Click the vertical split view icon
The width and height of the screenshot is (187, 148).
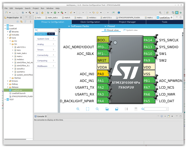coord(126,109)
